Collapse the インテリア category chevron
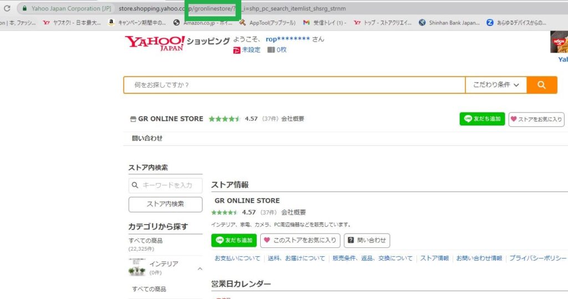568x299 pixels. [x=200, y=269]
